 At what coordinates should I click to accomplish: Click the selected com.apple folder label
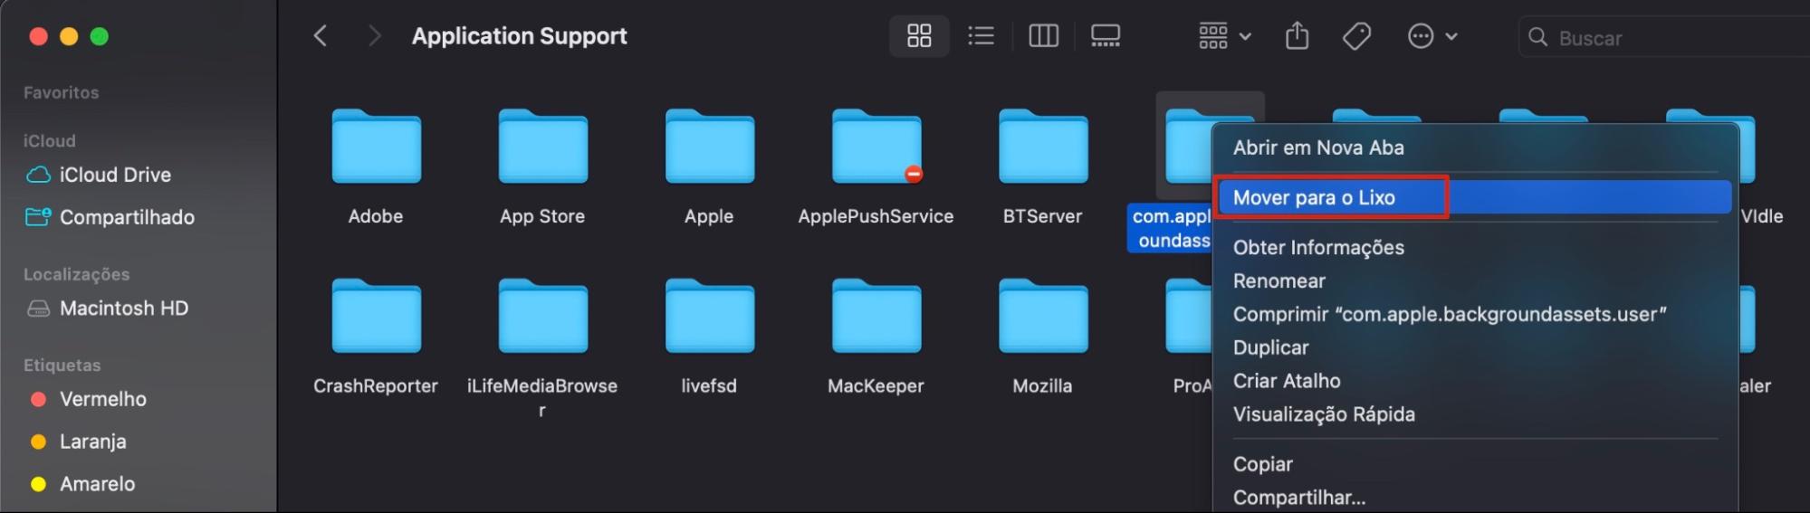[x=1170, y=228]
